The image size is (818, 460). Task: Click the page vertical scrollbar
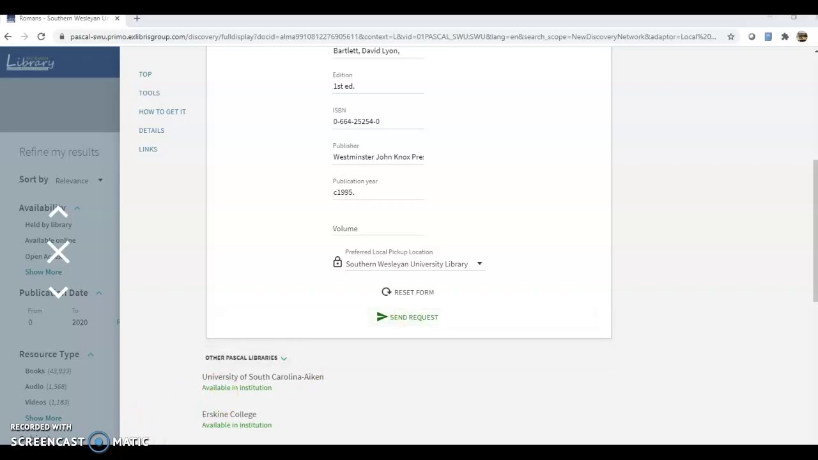(815, 230)
